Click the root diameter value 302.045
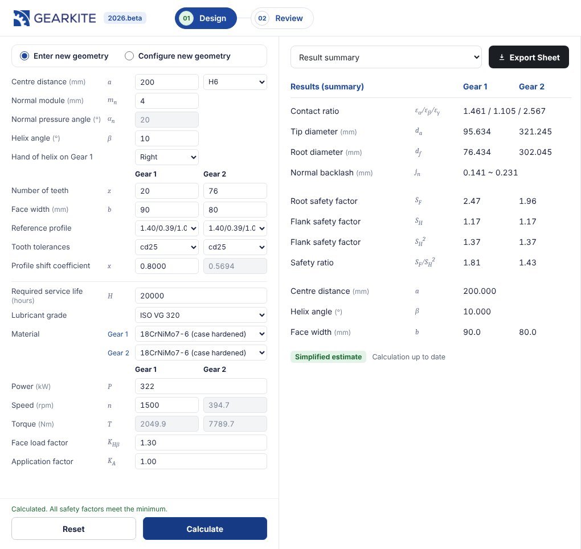This screenshot has width=581, height=549. click(535, 152)
